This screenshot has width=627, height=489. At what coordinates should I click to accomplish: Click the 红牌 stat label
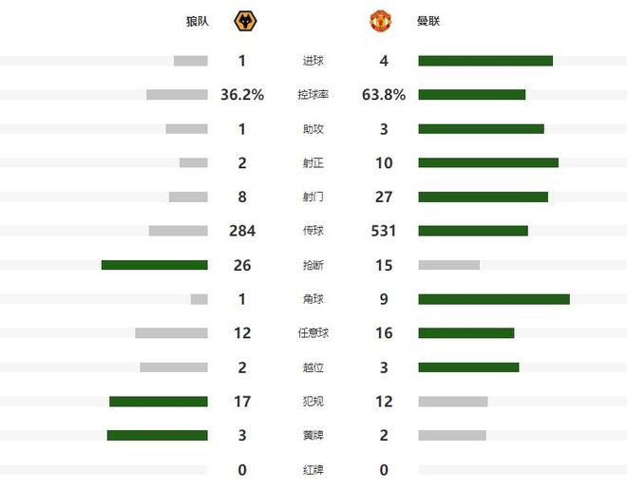click(x=313, y=470)
